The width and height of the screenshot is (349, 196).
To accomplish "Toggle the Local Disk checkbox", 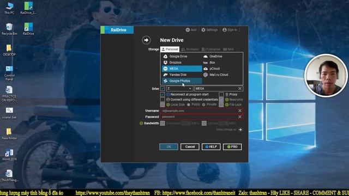I will [163, 105].
